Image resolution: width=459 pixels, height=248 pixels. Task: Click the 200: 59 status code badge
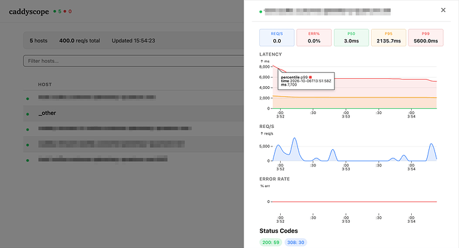pyautogui.click(x=271, y=242)
